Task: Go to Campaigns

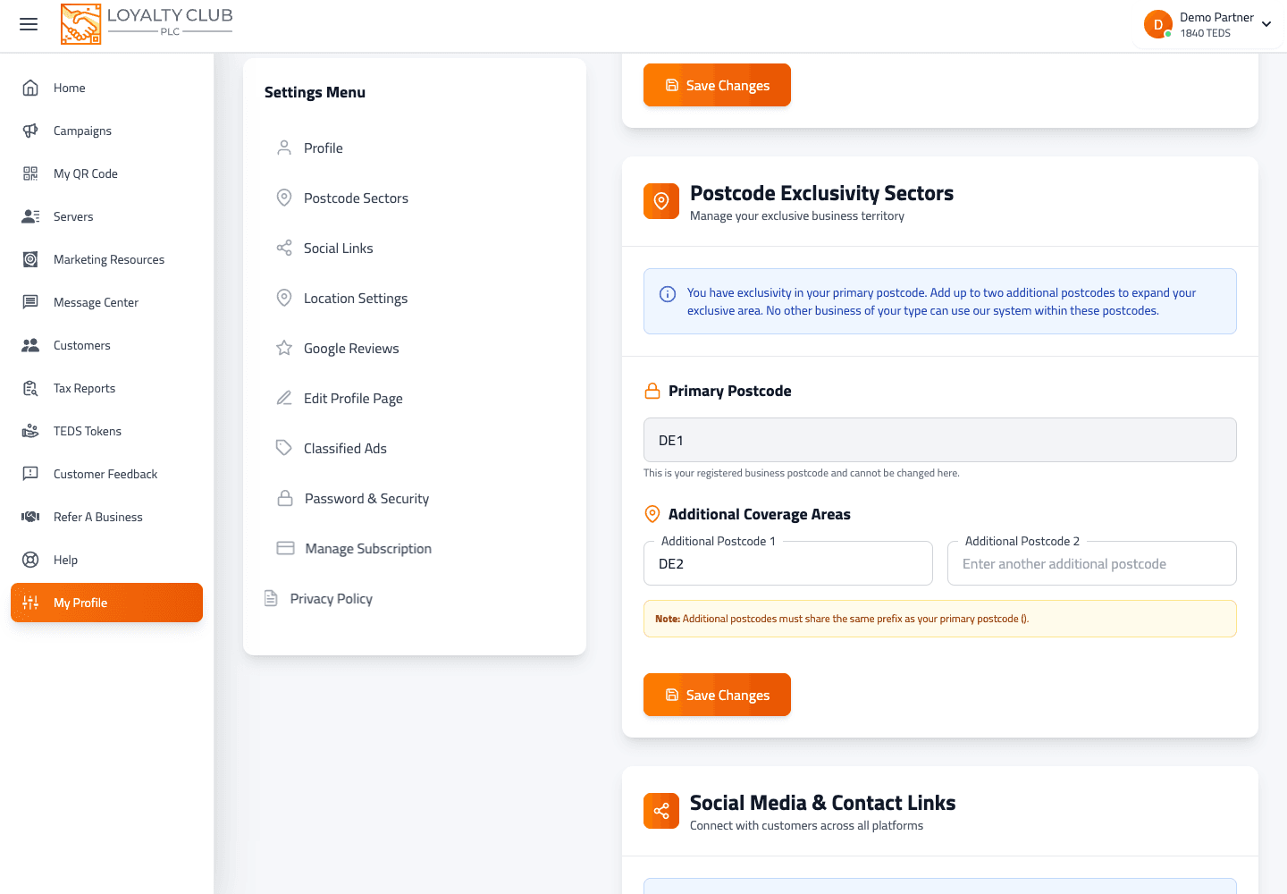Action: point(107,131)
